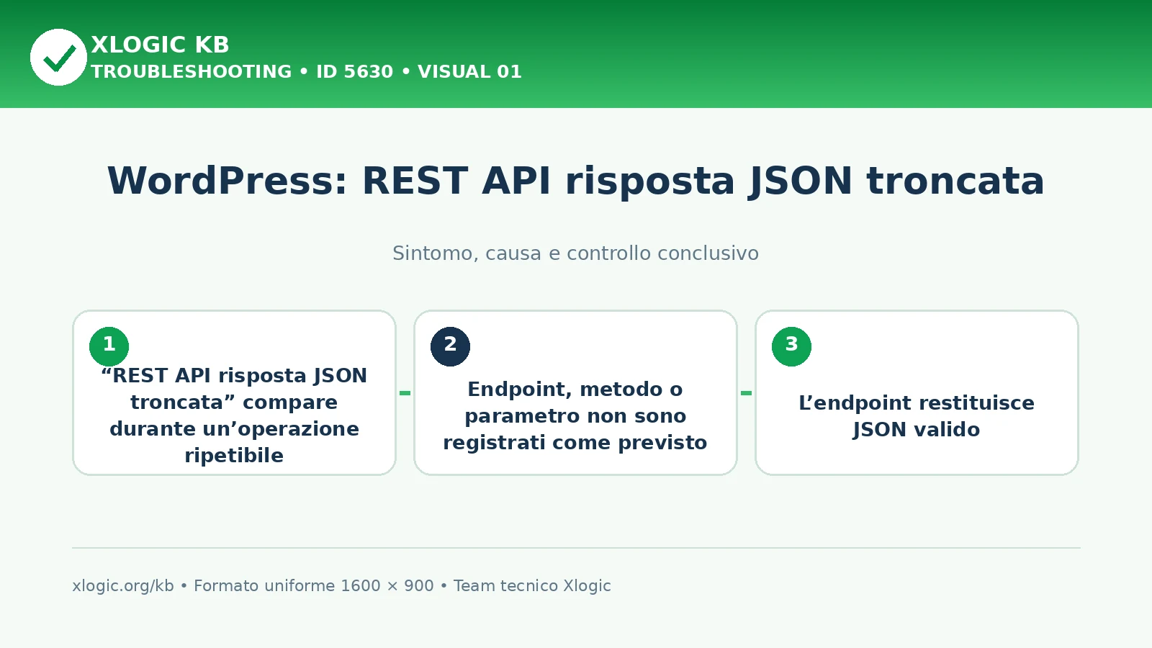Click the text "REST API risposta JSON troncata" compare
1152x648 pixels.
pyautogui.click(x=234, y=389)
